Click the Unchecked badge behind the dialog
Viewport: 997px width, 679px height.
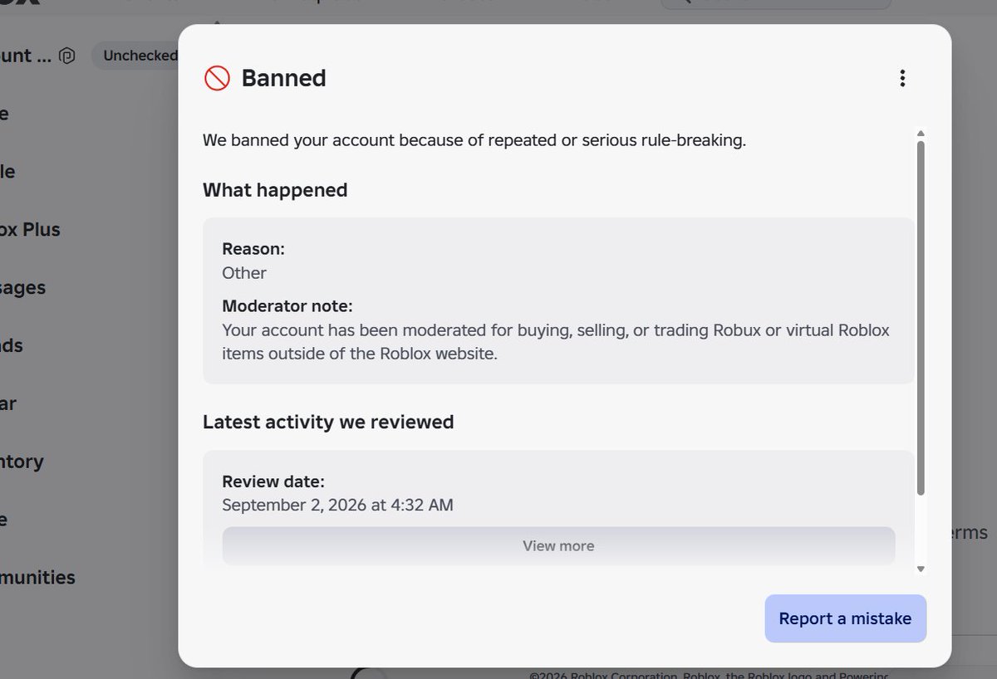tap(137, 56)
